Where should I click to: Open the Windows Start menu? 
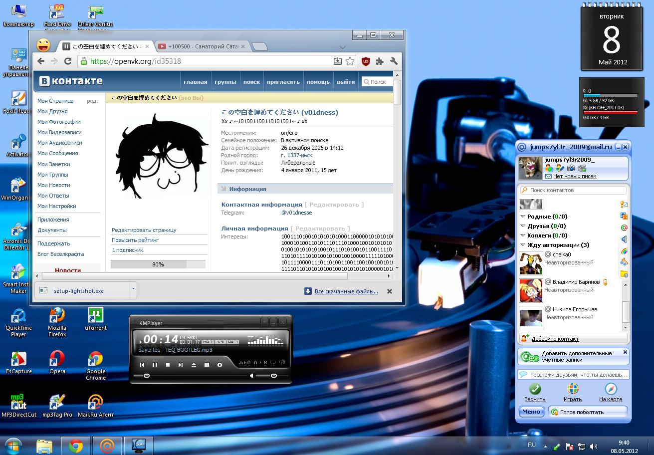13,445
